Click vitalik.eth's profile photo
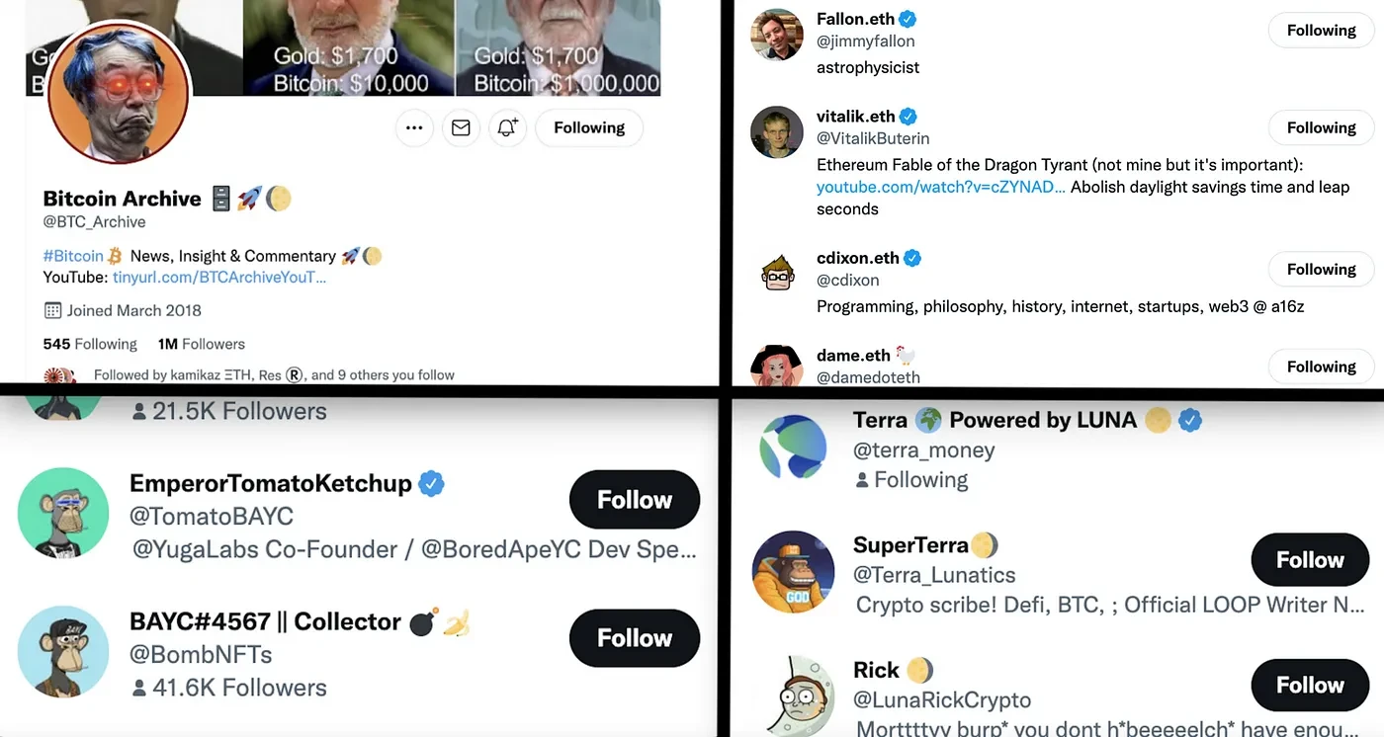 [x=776, y=132]
